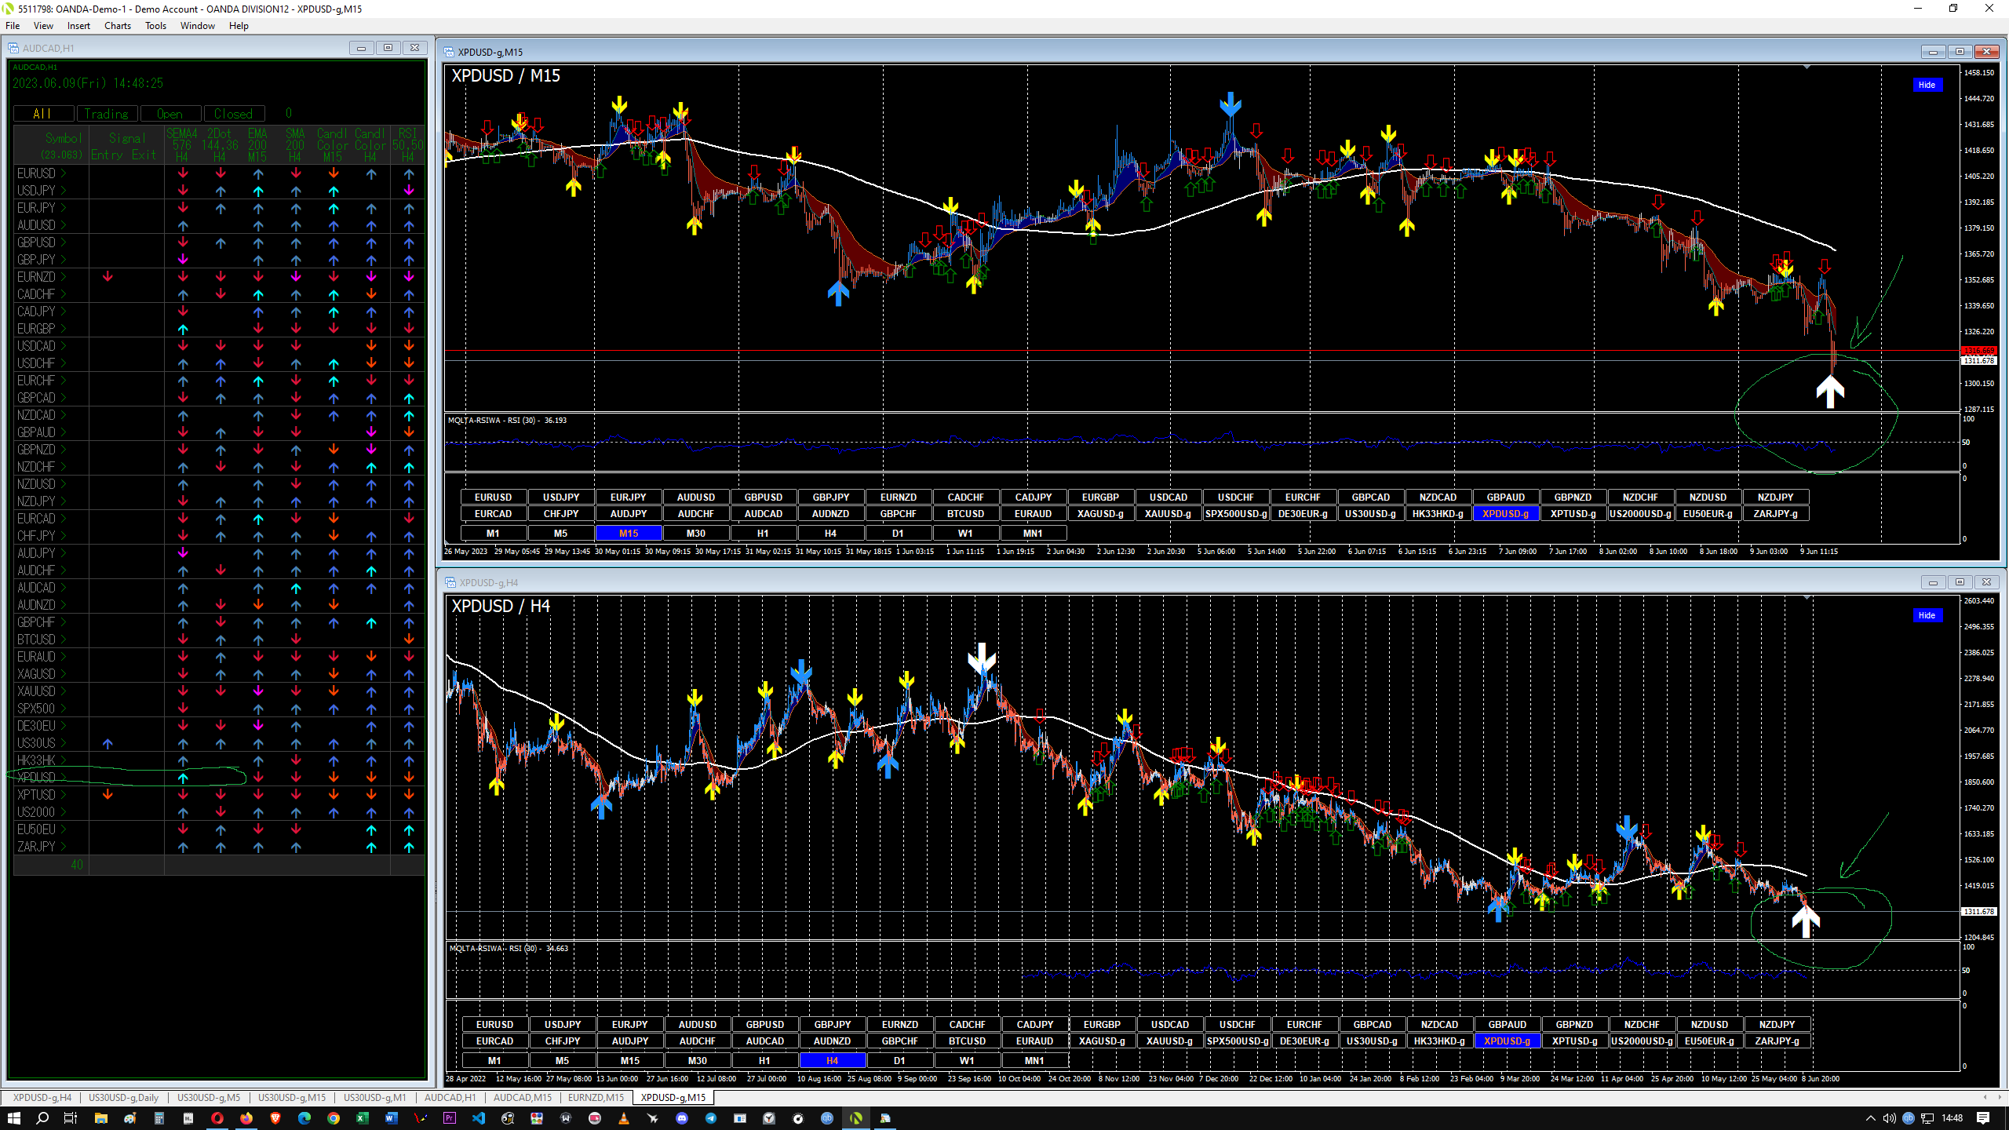The width and height of the screenshot is (2009, 1130).
Task: Click the white up arrow signal on M15 chart
Action: click(1830, 392)
